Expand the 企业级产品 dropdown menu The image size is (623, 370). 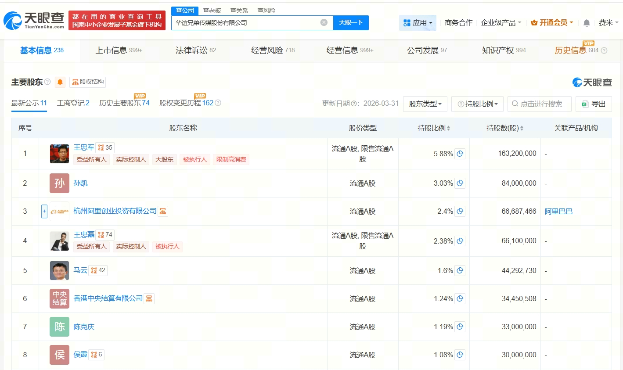[501, 23]
